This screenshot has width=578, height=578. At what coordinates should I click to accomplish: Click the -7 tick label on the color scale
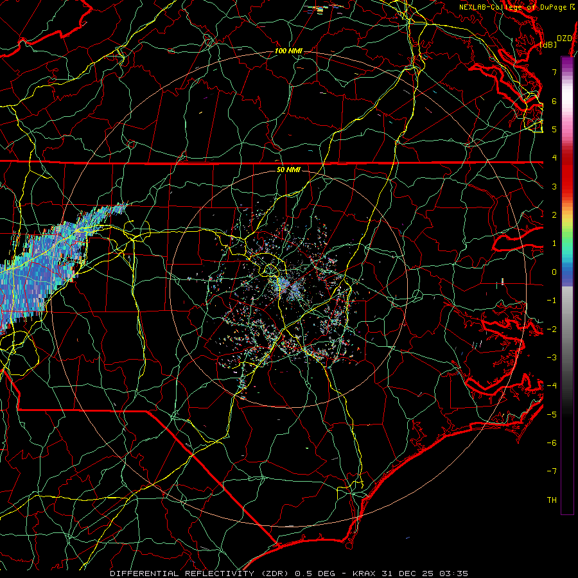click(552, 471)
